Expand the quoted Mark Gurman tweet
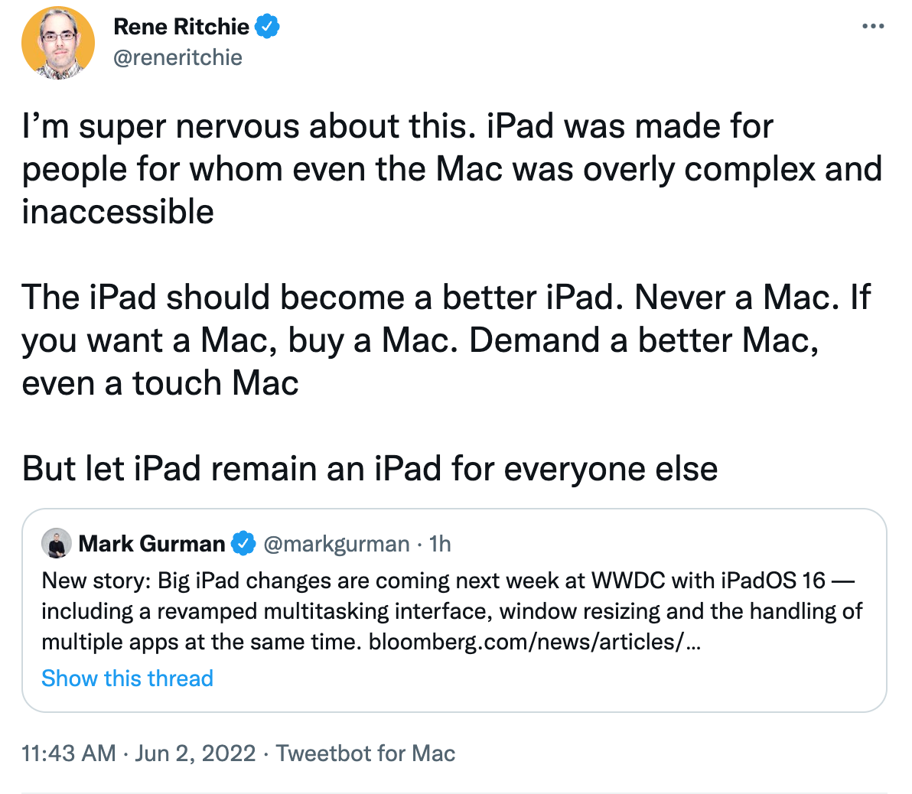 pos(456,604)
